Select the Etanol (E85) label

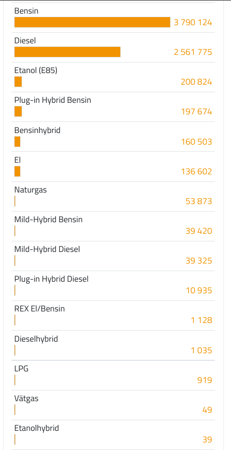[x=36, y=71]
